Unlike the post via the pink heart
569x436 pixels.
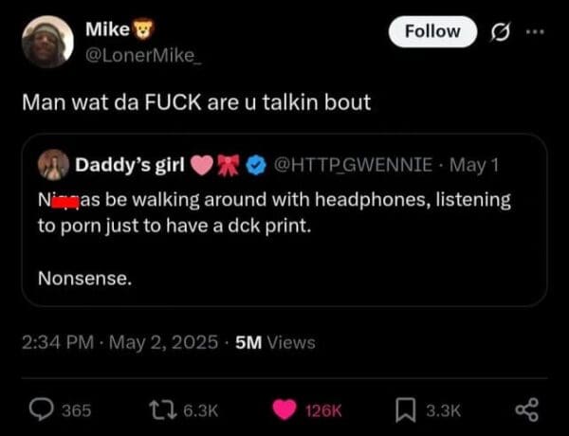tap(285, 409)
